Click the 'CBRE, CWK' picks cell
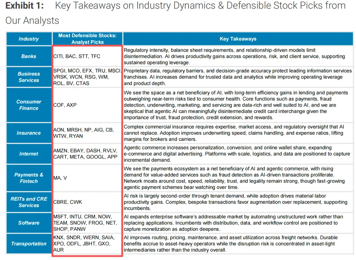This screenshot has width=356, height=260. (x=87, y=202)
